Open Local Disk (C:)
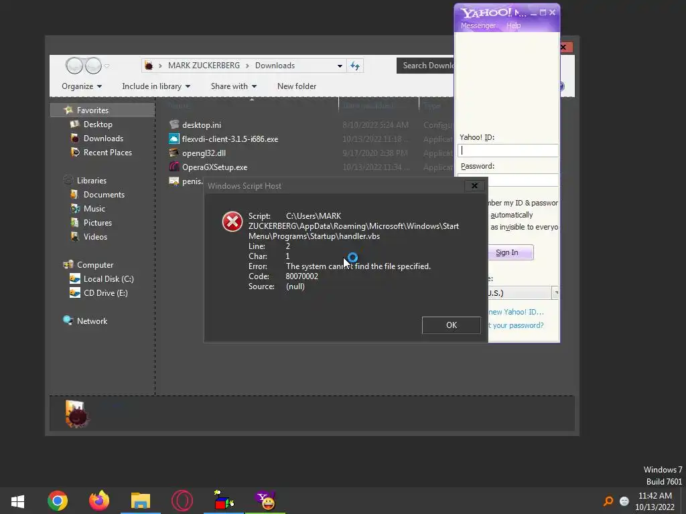 [109, 279]
